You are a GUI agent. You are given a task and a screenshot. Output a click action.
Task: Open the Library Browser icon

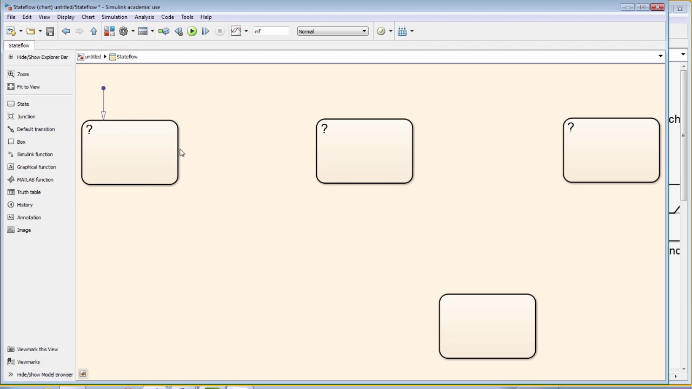click(x=109, y=31)
